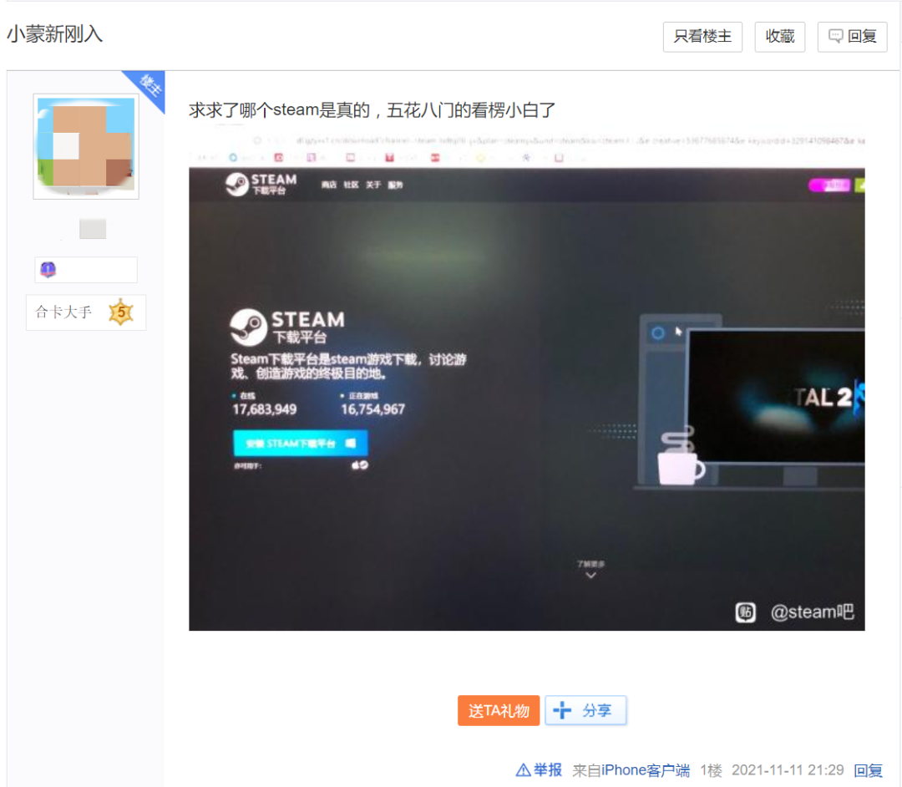Click the 1楼 floor label

pyautogui.click(x=711, y=770)
